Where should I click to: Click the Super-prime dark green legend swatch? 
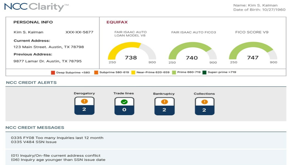[x=204, y=72]
